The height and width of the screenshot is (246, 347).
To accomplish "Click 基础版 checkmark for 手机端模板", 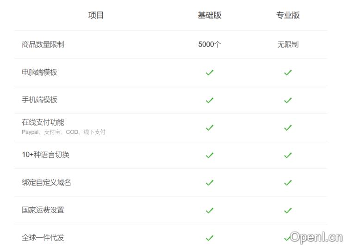I will click(x=210, y=100).
